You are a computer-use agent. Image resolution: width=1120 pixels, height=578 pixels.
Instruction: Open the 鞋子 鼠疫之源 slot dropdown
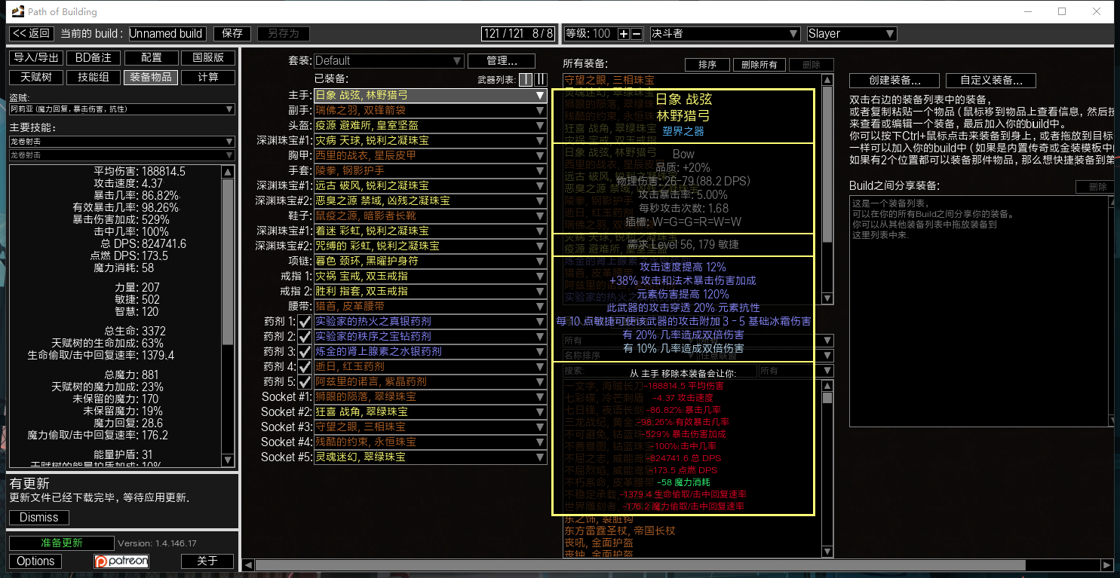[x=430, y=216]
